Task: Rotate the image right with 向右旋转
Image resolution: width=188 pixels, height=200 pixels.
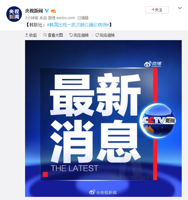Action: [105, 35]
